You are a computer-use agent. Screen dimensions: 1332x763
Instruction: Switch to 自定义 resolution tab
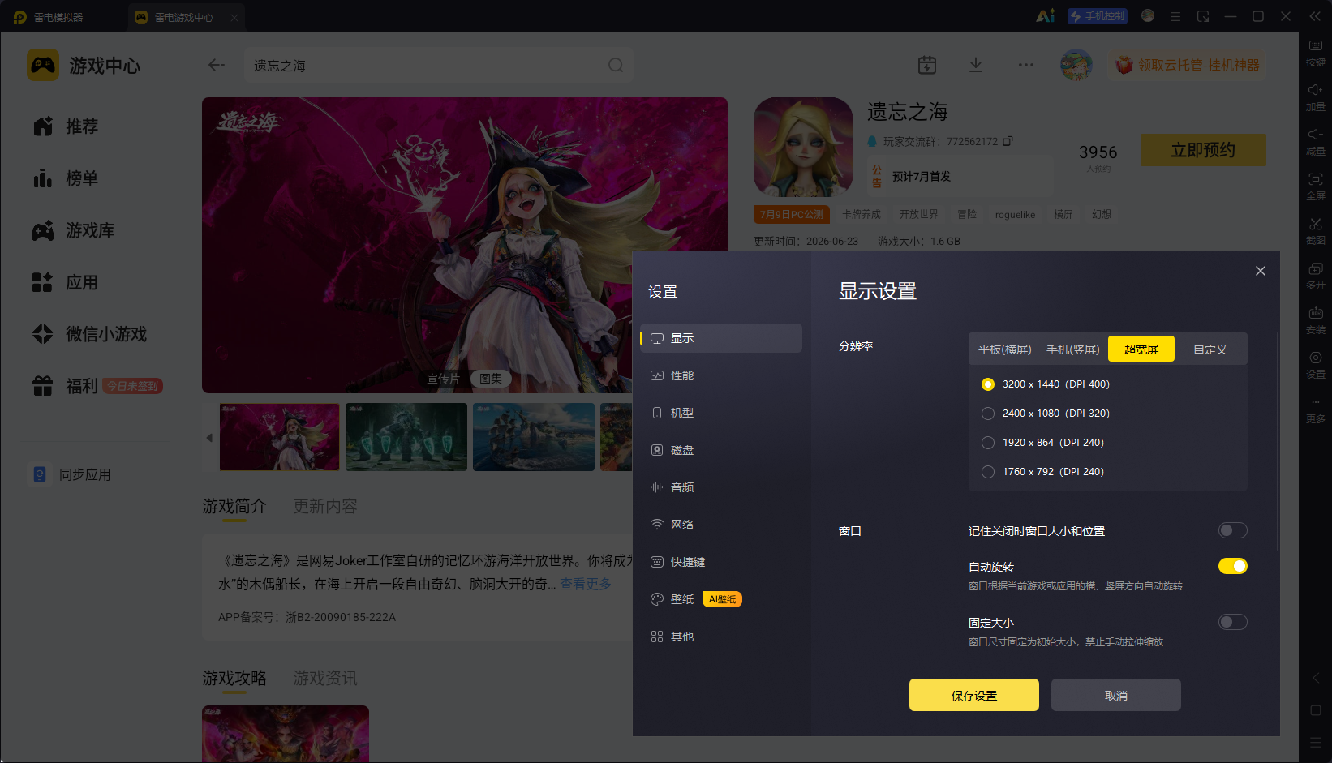coord(1210,349)
